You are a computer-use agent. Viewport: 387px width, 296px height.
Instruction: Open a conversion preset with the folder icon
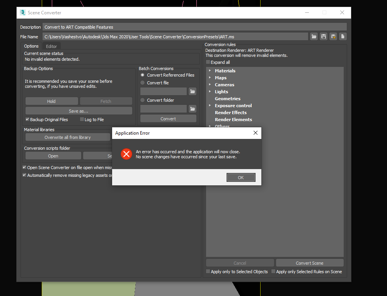[x=314, y=37]
